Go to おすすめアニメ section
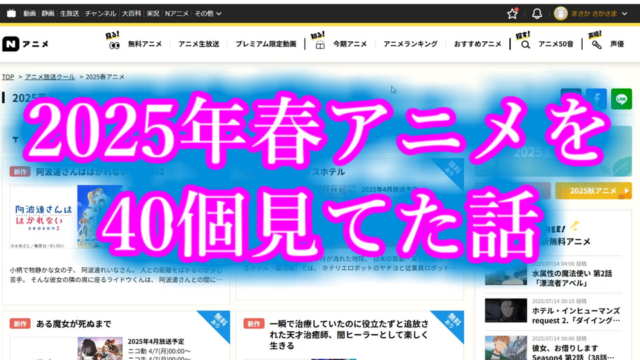The height and width of the screenshot is (360, 640). coord(477,44)
